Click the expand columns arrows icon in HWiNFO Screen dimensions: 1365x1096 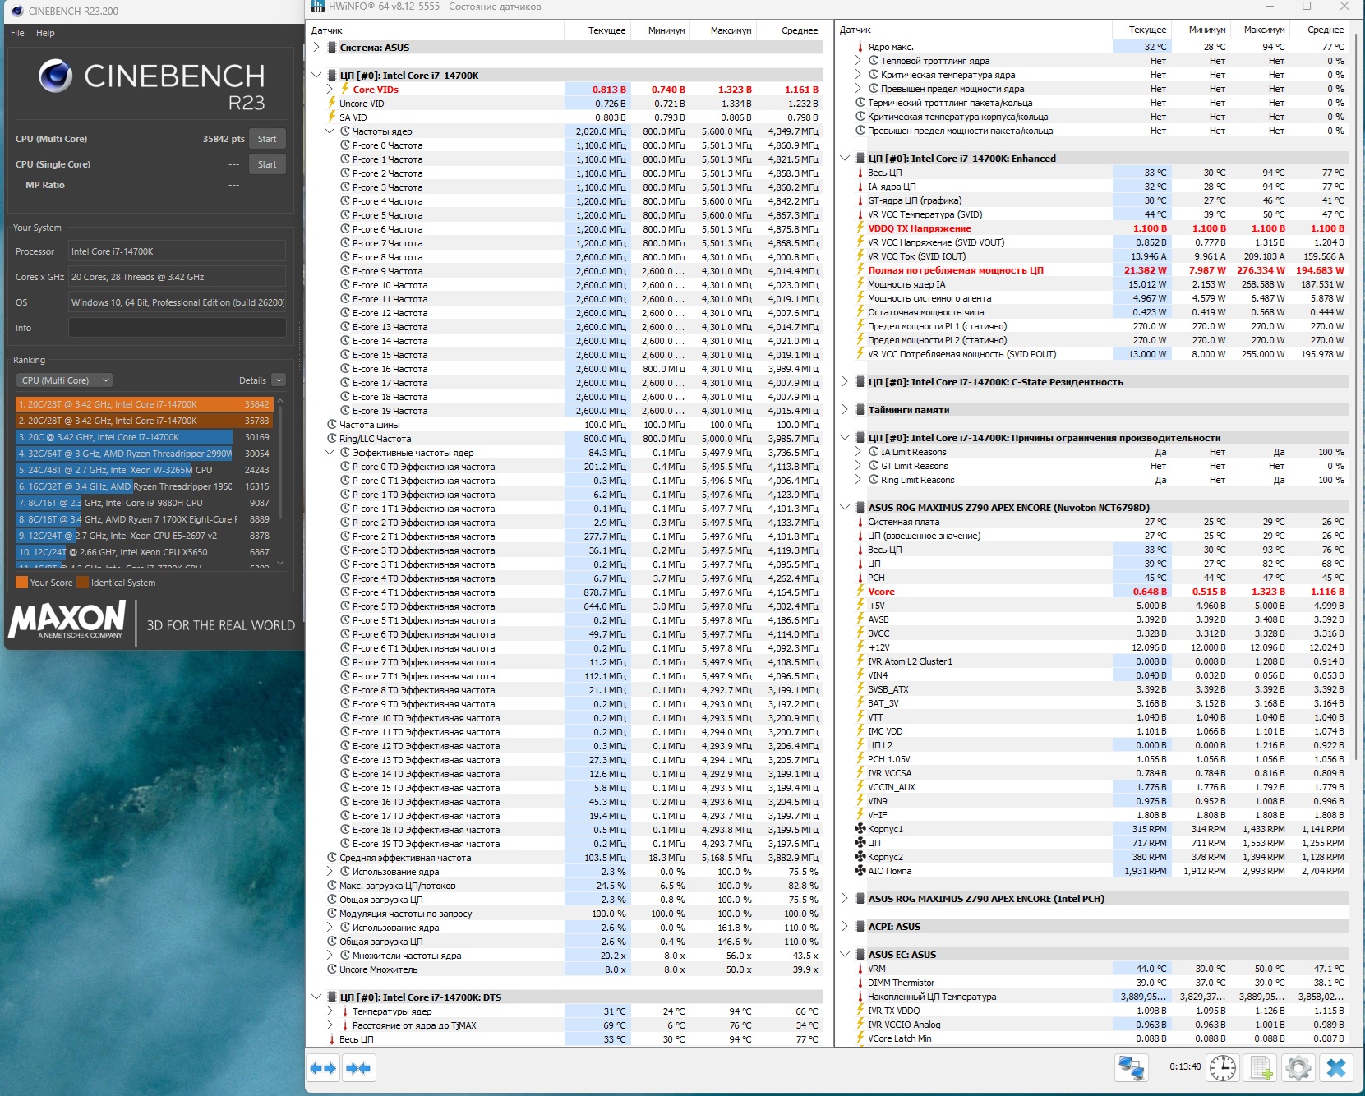[x=323, y=1068]
